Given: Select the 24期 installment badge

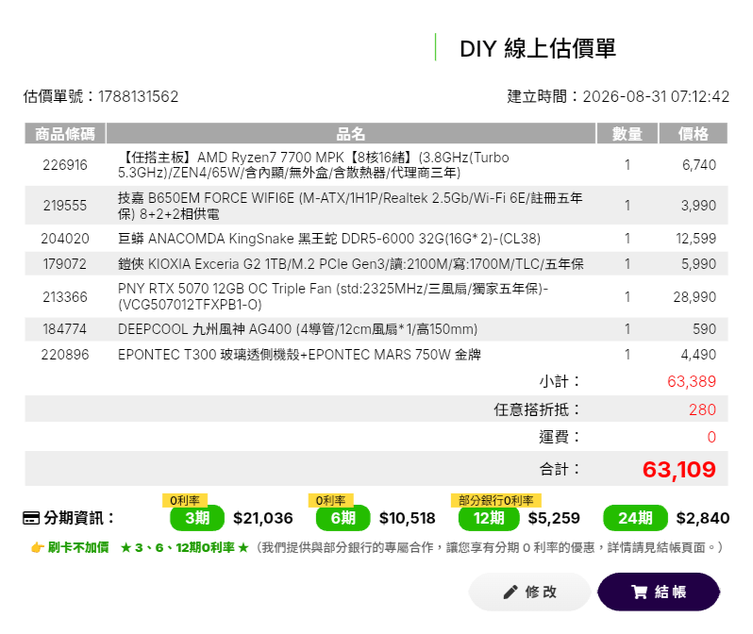Looking at the screenshot, I should click(x=635, y=518).
